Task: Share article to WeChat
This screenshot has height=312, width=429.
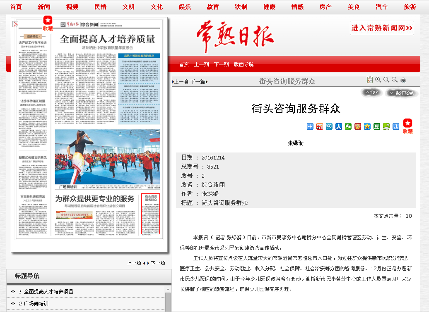Action: (x=348, y=126)
